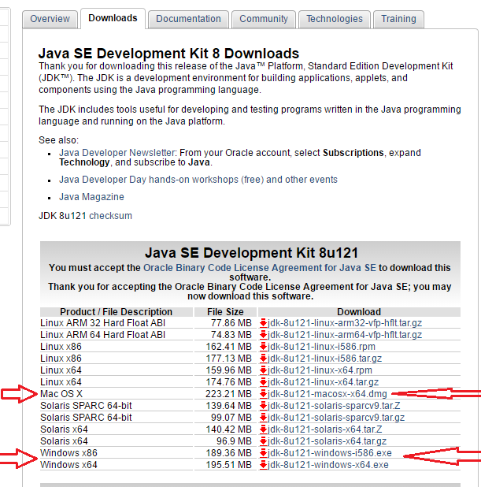Screen dimensions: 481x487
Task: Click download icon for linux-arm32-vfp-hflt.tar.gz
Action: 264,323
